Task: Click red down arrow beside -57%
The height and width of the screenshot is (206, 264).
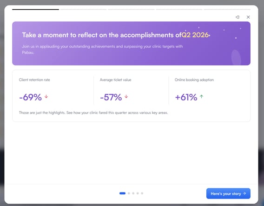Action: [126, 97]
